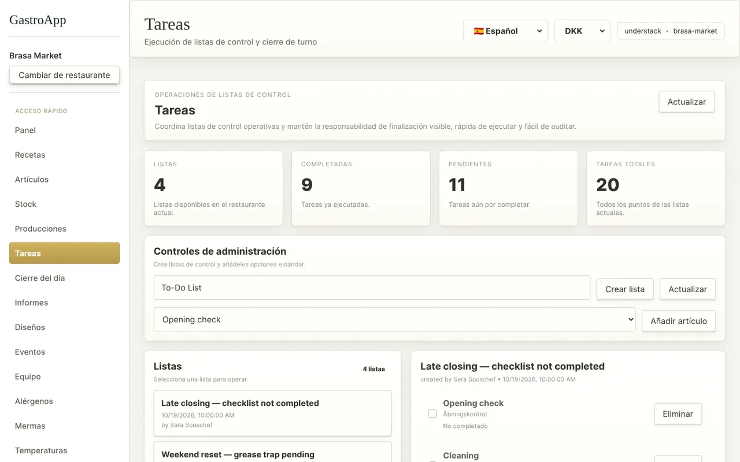Select Stock in the sidebar
The height and width of the screenshot is (462, 740).
(64, 204)
